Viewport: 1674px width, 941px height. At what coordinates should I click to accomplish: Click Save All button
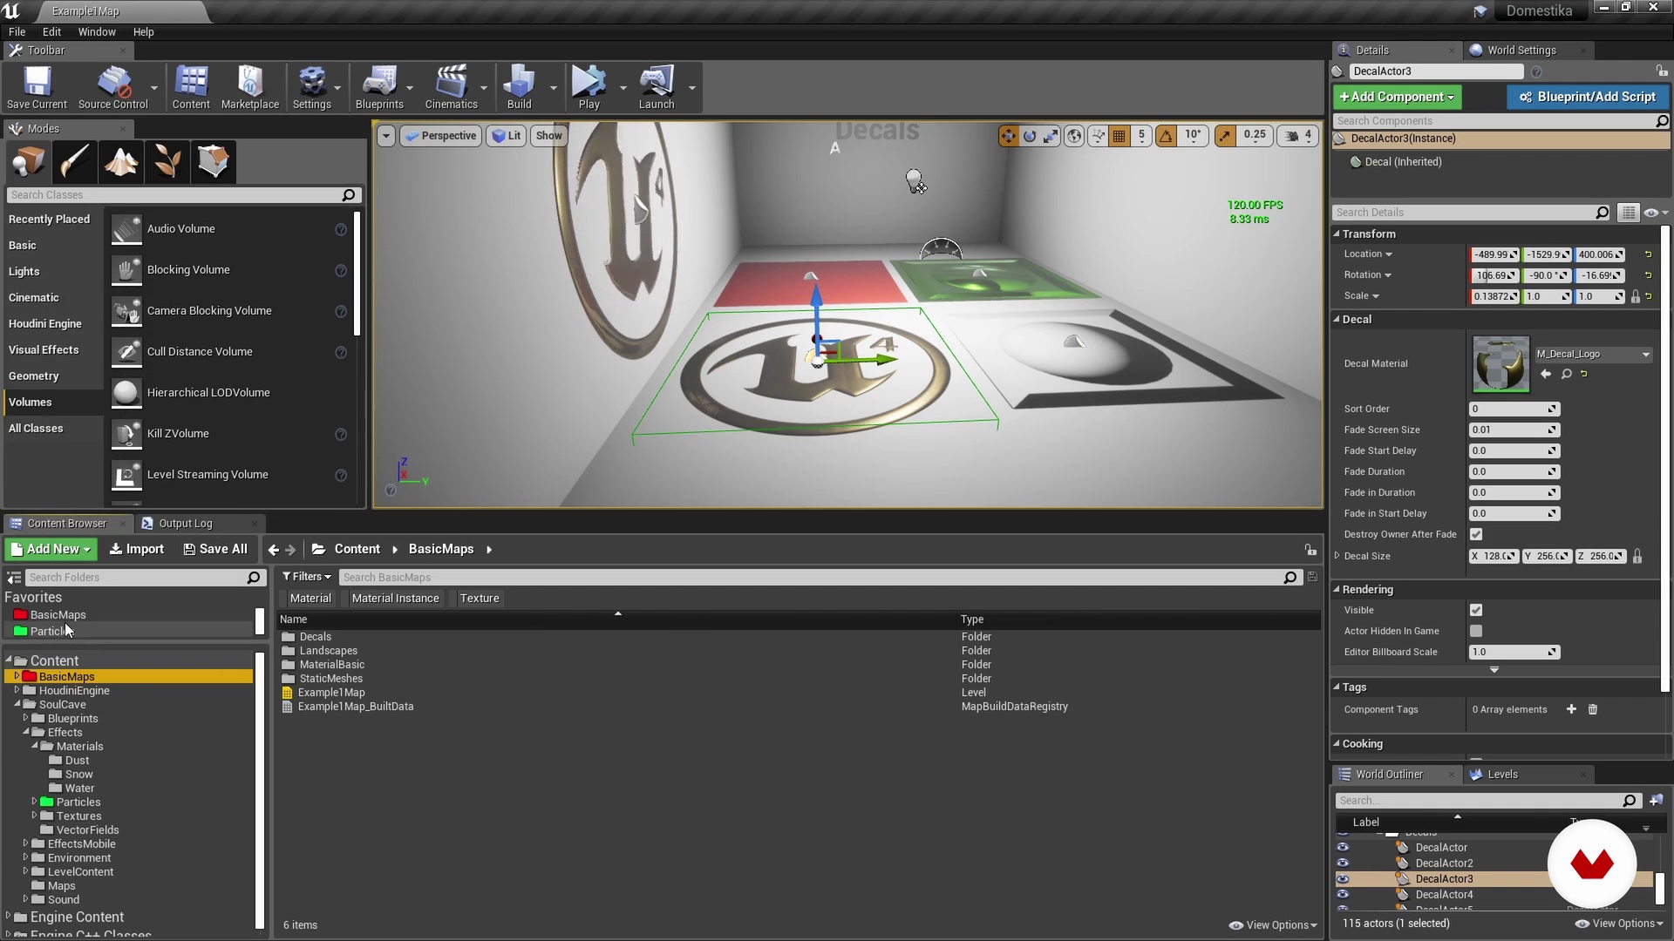point(215,549)
